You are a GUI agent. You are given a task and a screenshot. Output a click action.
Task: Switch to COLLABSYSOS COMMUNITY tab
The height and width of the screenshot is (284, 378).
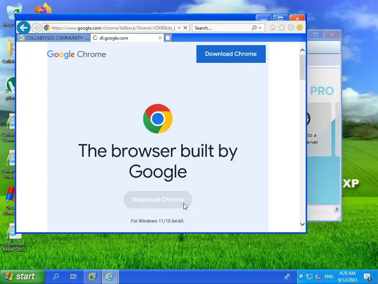click(54, 38)
